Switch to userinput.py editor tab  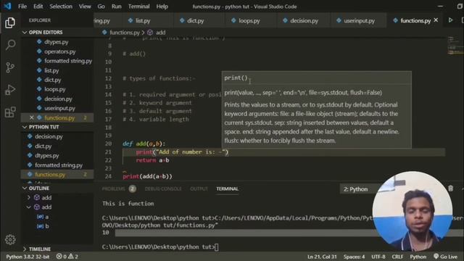(x=359, y=21)
